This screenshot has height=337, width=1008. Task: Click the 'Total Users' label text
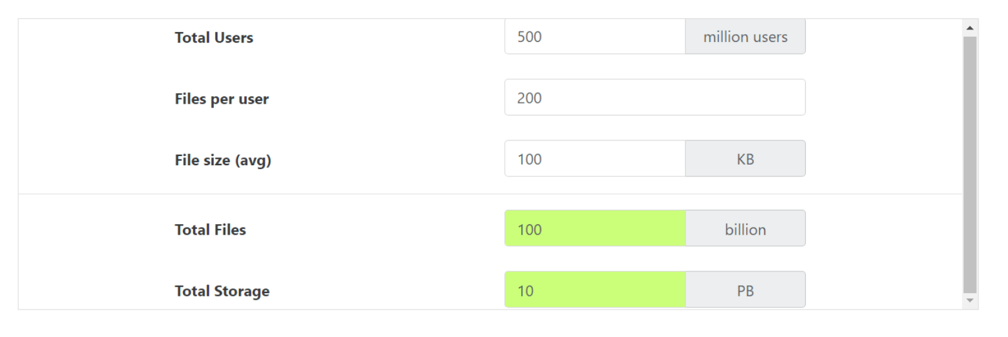[214, 37]
